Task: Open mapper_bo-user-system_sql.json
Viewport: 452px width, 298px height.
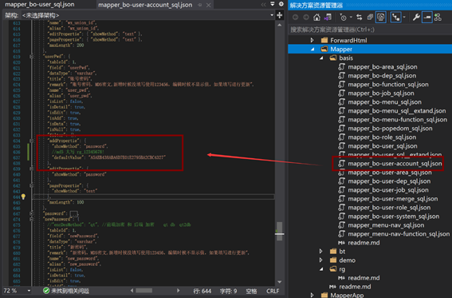Action: (394, 217)
